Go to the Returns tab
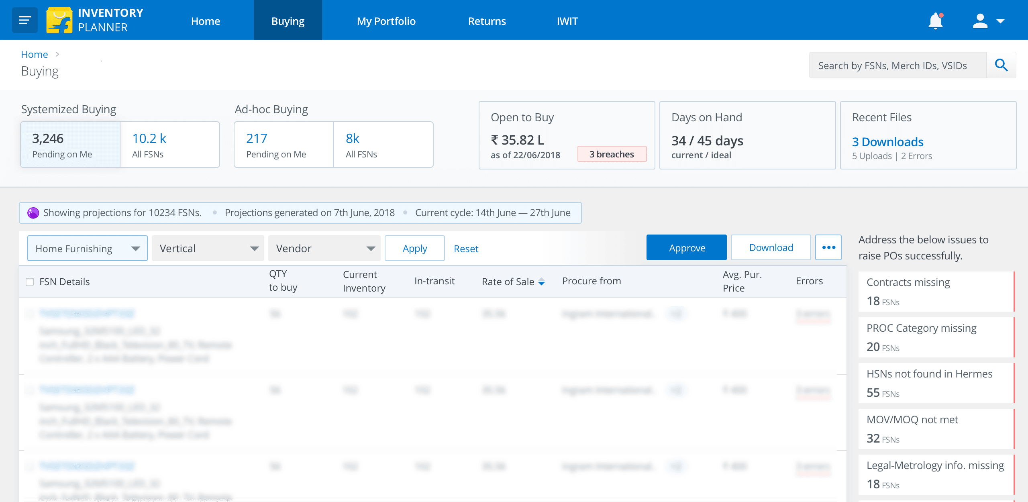The height and width of the screenshot is (502, 1028). pyautogui.click(x=487, y=21)
